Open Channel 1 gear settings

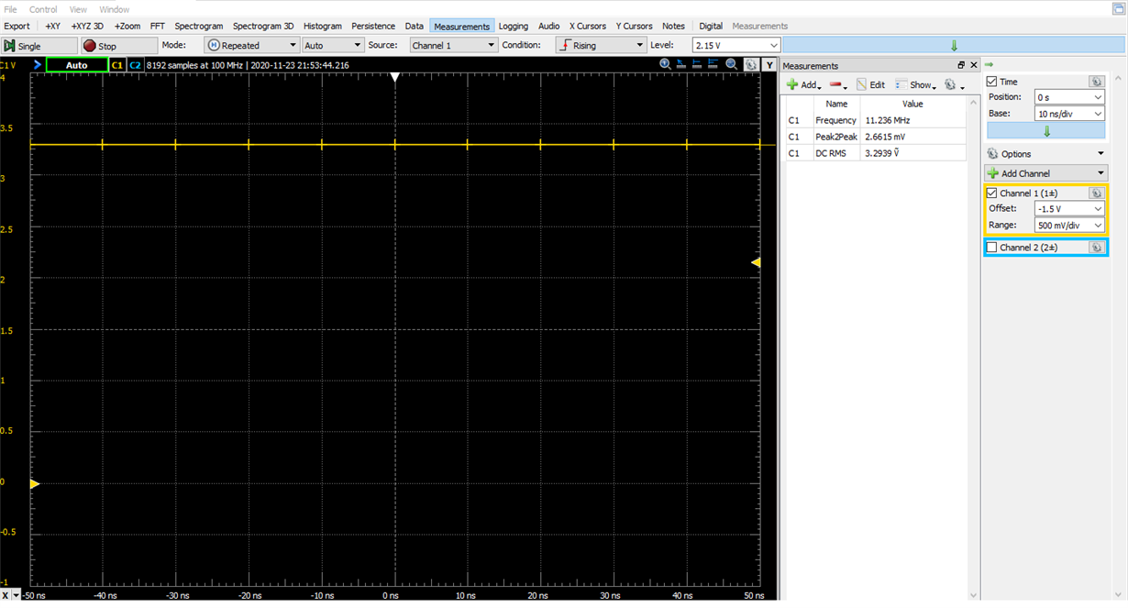[1096, 193]
